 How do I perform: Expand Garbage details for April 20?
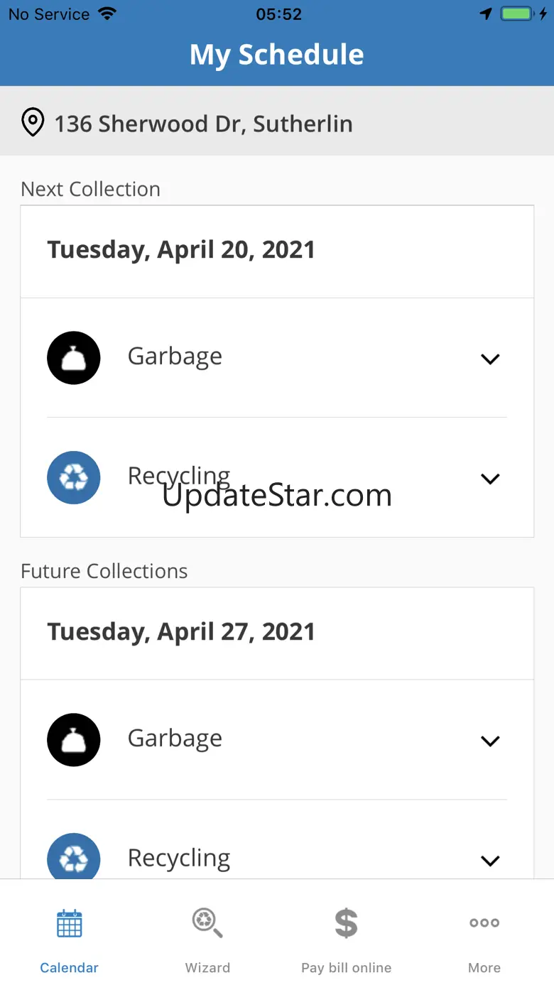490,359
